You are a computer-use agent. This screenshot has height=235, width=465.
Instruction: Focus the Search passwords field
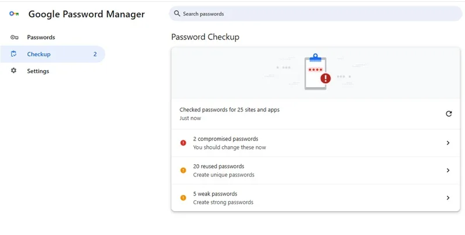[x=316, y=13]
